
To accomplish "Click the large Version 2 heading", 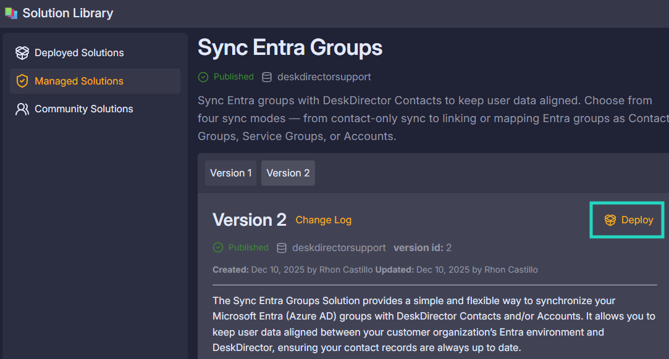I will point(249,220).
